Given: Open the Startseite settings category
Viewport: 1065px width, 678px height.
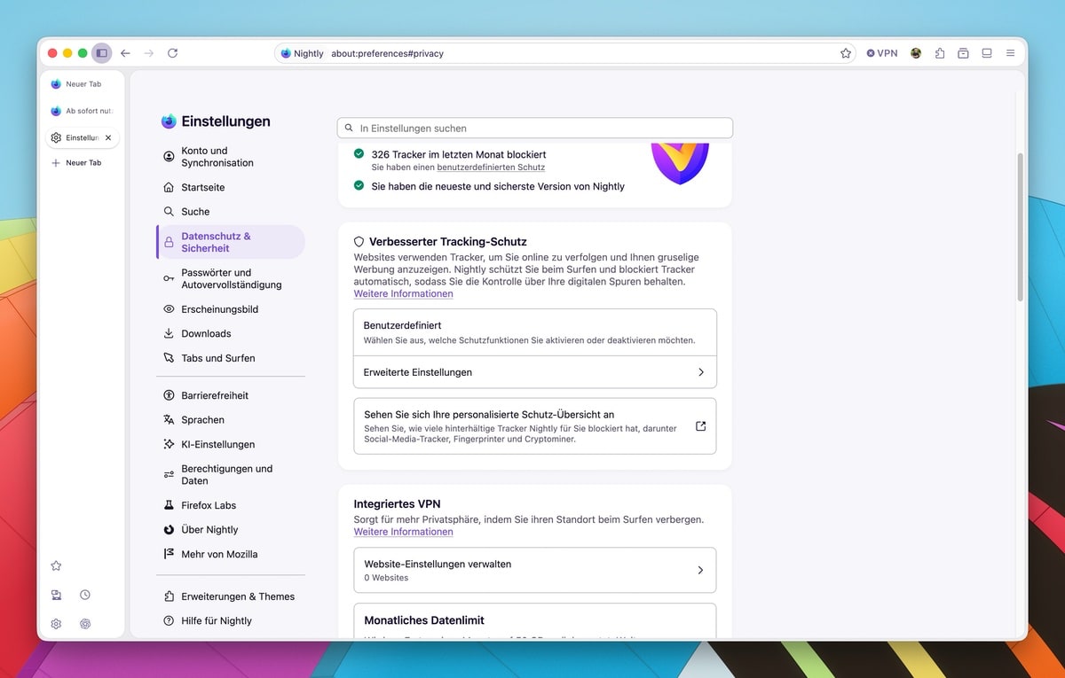Looking at the screenshot, I should [x=231, y=187].
